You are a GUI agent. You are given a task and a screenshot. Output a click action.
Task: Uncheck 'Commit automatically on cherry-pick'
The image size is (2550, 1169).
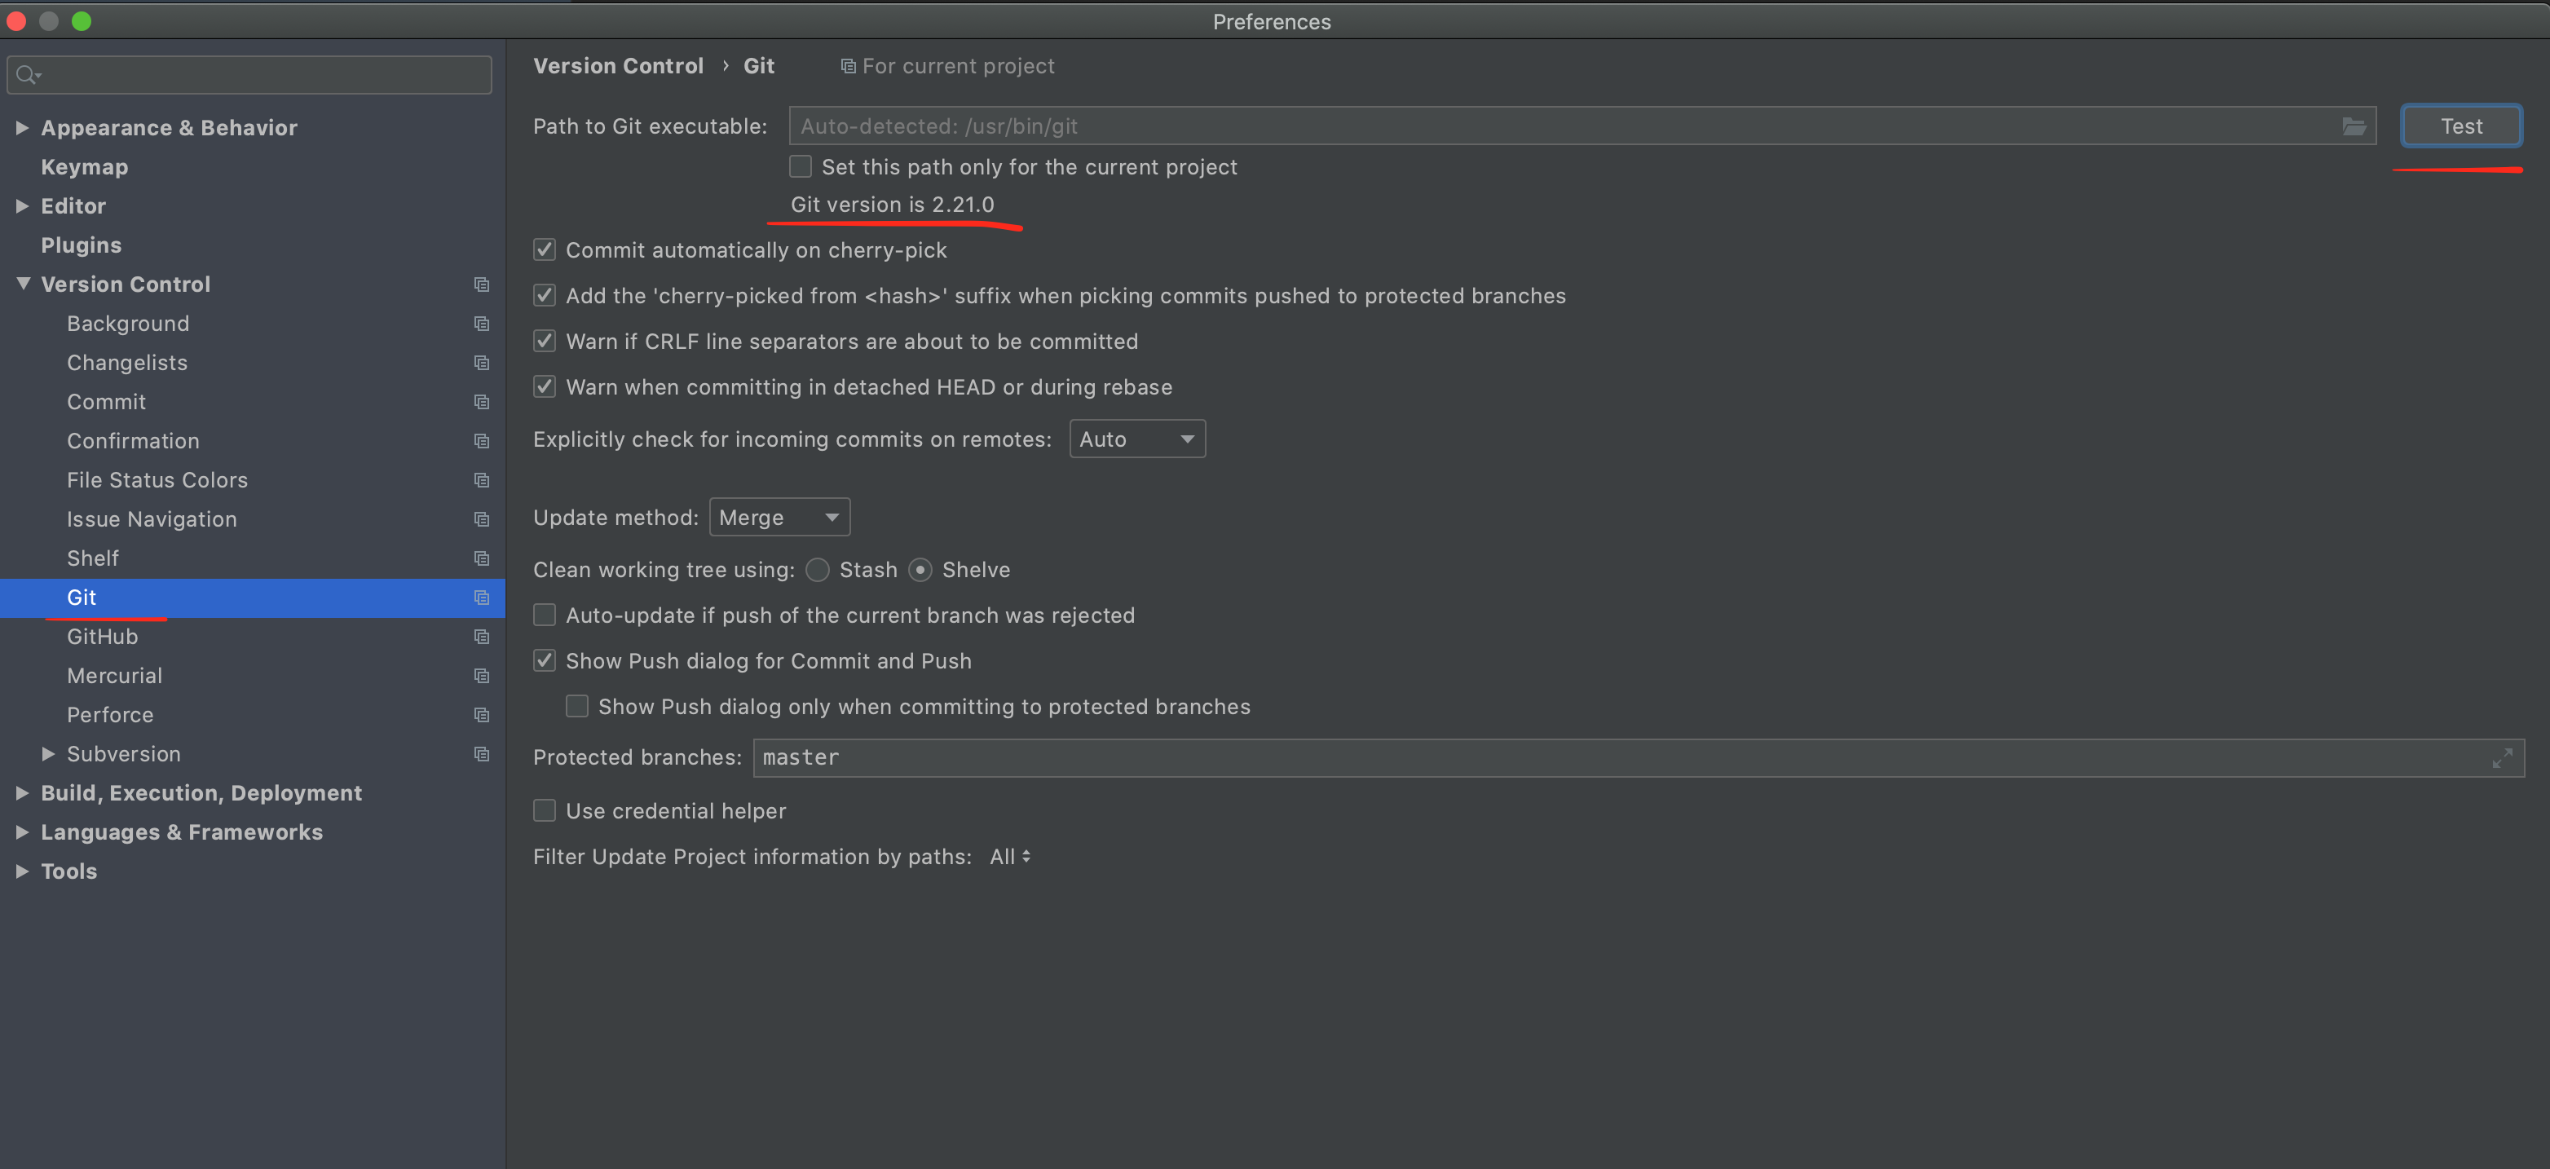pos(545,250)
